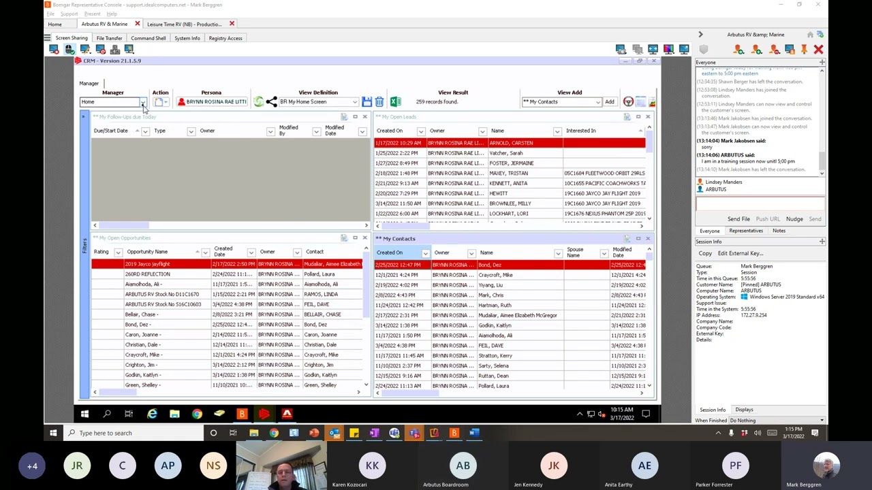The image size is (872, 490).
Task: Expand the filters arrow on left strip
Action: pyautogui.click(x=84, y=117)
